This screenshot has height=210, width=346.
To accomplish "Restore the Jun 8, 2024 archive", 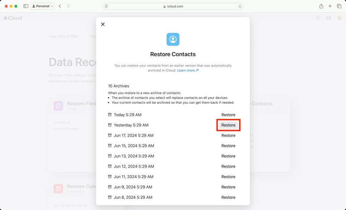I will (228, 197).
